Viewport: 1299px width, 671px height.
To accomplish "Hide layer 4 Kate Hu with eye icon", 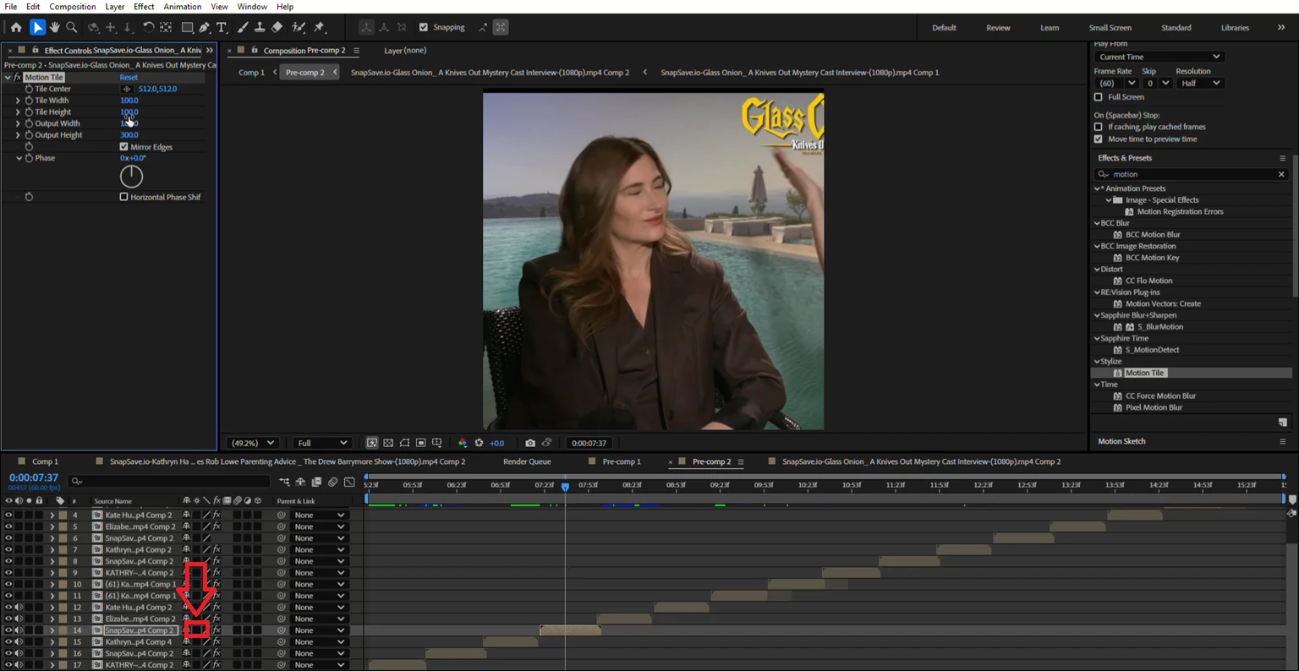I will (x=8, y=515).
